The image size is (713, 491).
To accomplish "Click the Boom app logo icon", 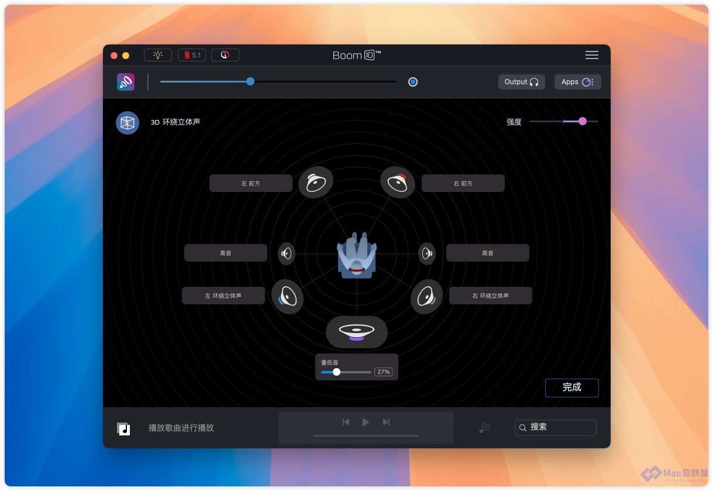I will point(126,82).
